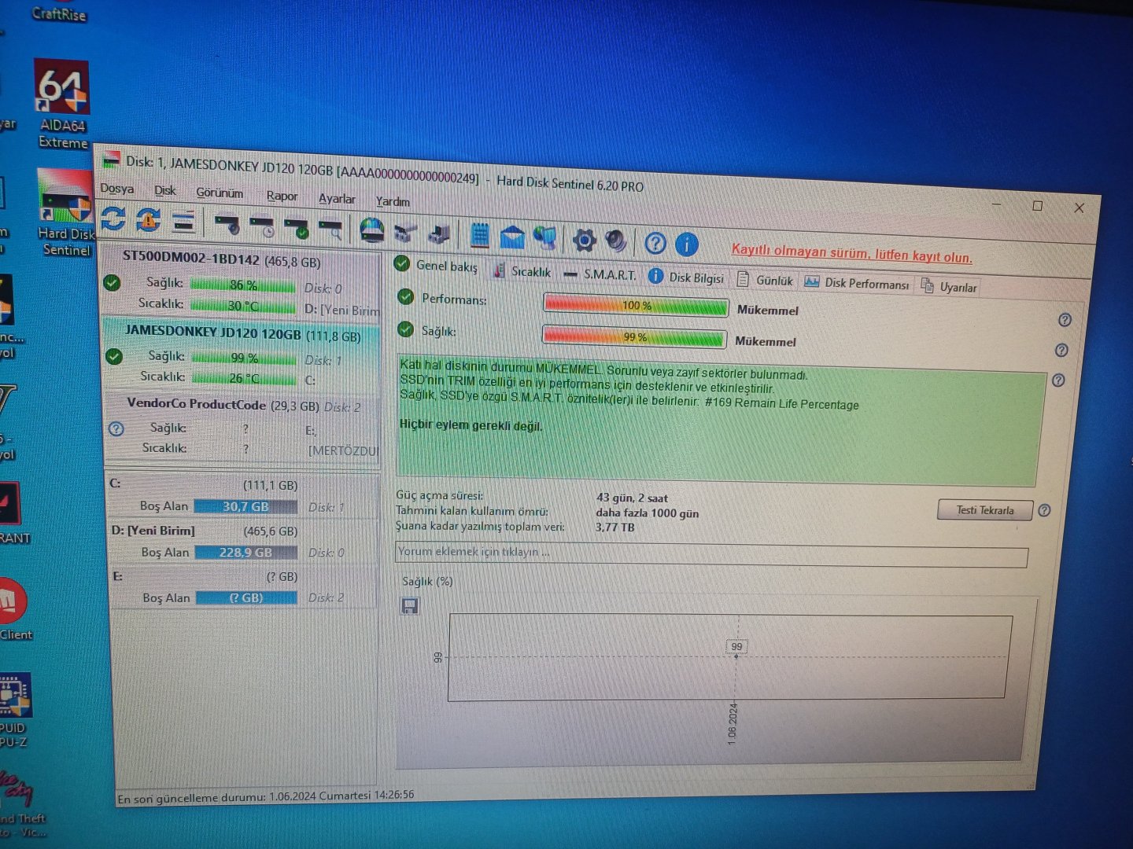This screenshot has width=1133, height=849.
Task: Switch to the Disk Bilgisi tab
Action: coord(686,277)
